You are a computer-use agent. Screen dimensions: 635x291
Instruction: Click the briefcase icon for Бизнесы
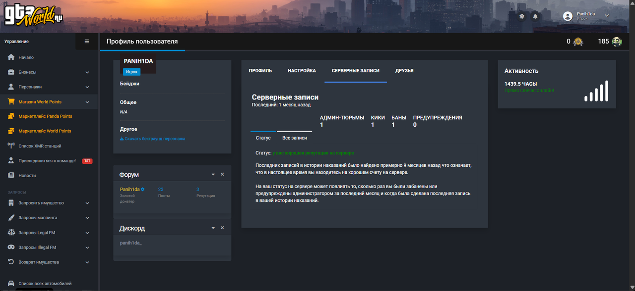point(11,72)
